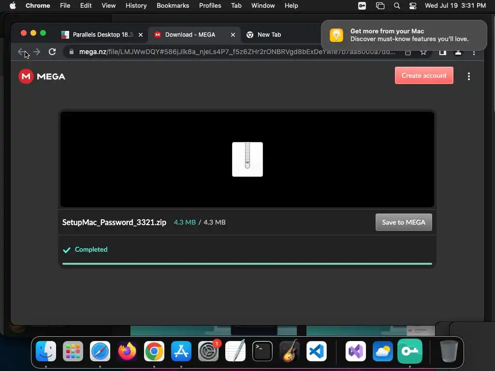Open Visual Studio purple icon in Dock

(x=356, y=351)
